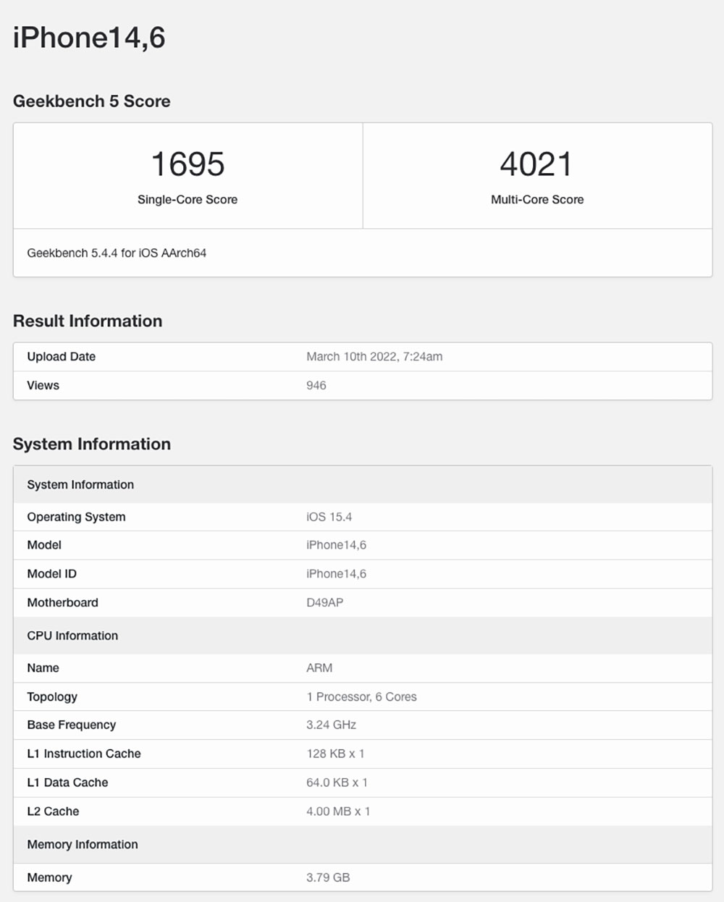Click the Topology label
Viewport: 724px width, 902px height.
click(x=52, y=697)
